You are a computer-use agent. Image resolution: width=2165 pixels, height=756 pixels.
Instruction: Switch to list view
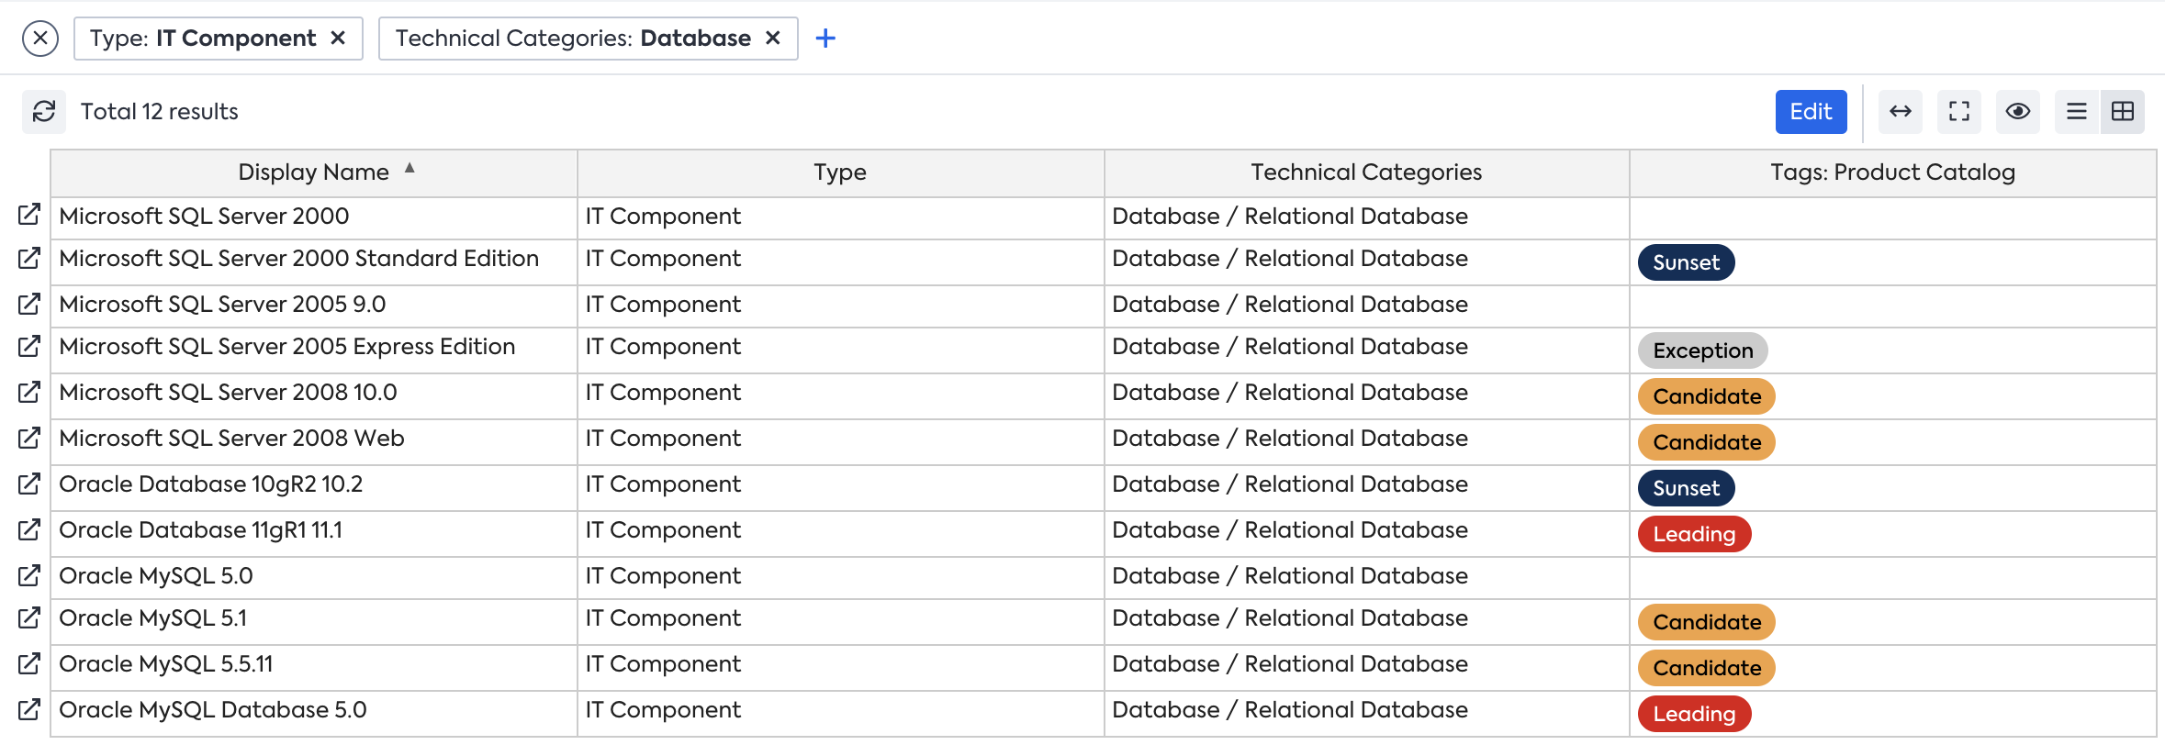pyautogui.click(x=2077, y=112)
